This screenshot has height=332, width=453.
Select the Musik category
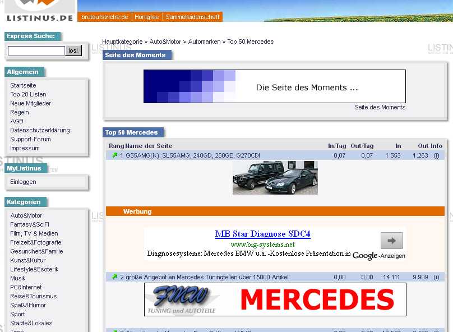tap(18, 278)
